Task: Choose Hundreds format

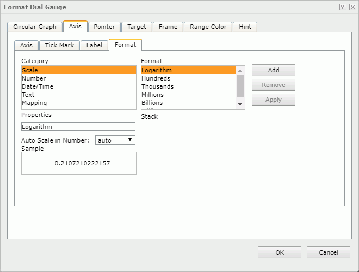Action: click(x=188, y=78)
